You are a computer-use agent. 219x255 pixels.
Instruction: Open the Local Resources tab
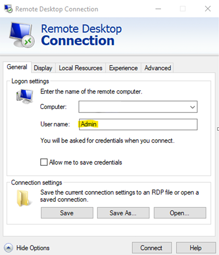click(80, 68)
